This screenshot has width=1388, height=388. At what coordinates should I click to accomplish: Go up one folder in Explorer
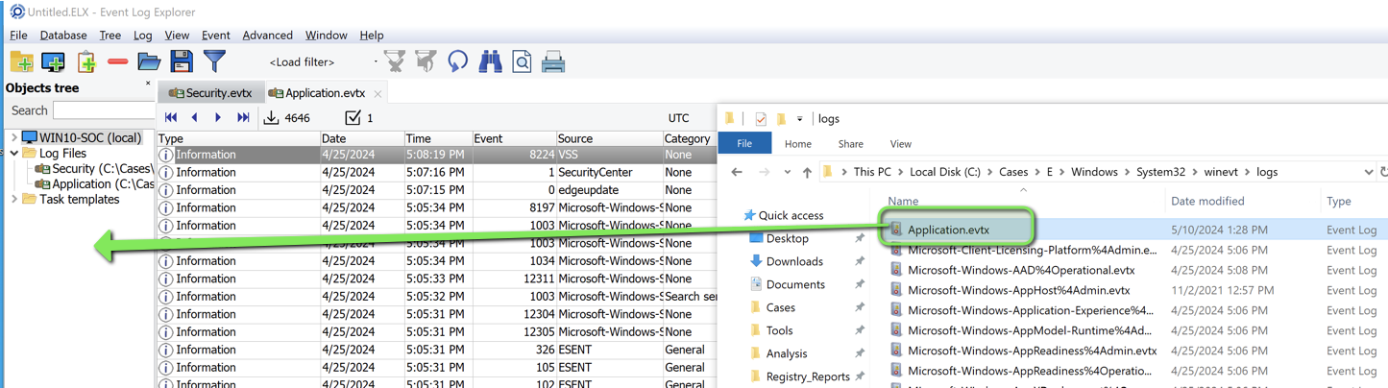click(807, 172)
